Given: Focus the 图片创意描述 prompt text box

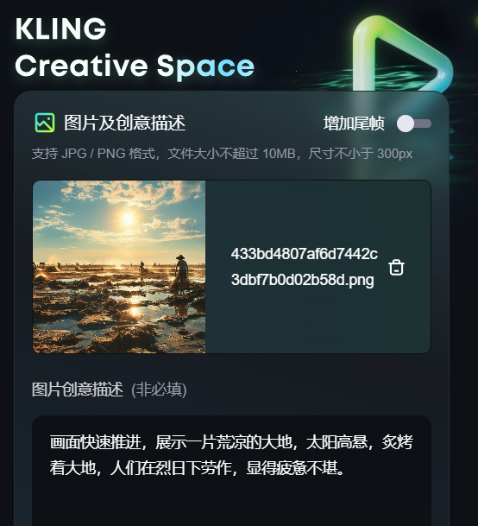Looking at the screenshot, I should coord(231,471).
